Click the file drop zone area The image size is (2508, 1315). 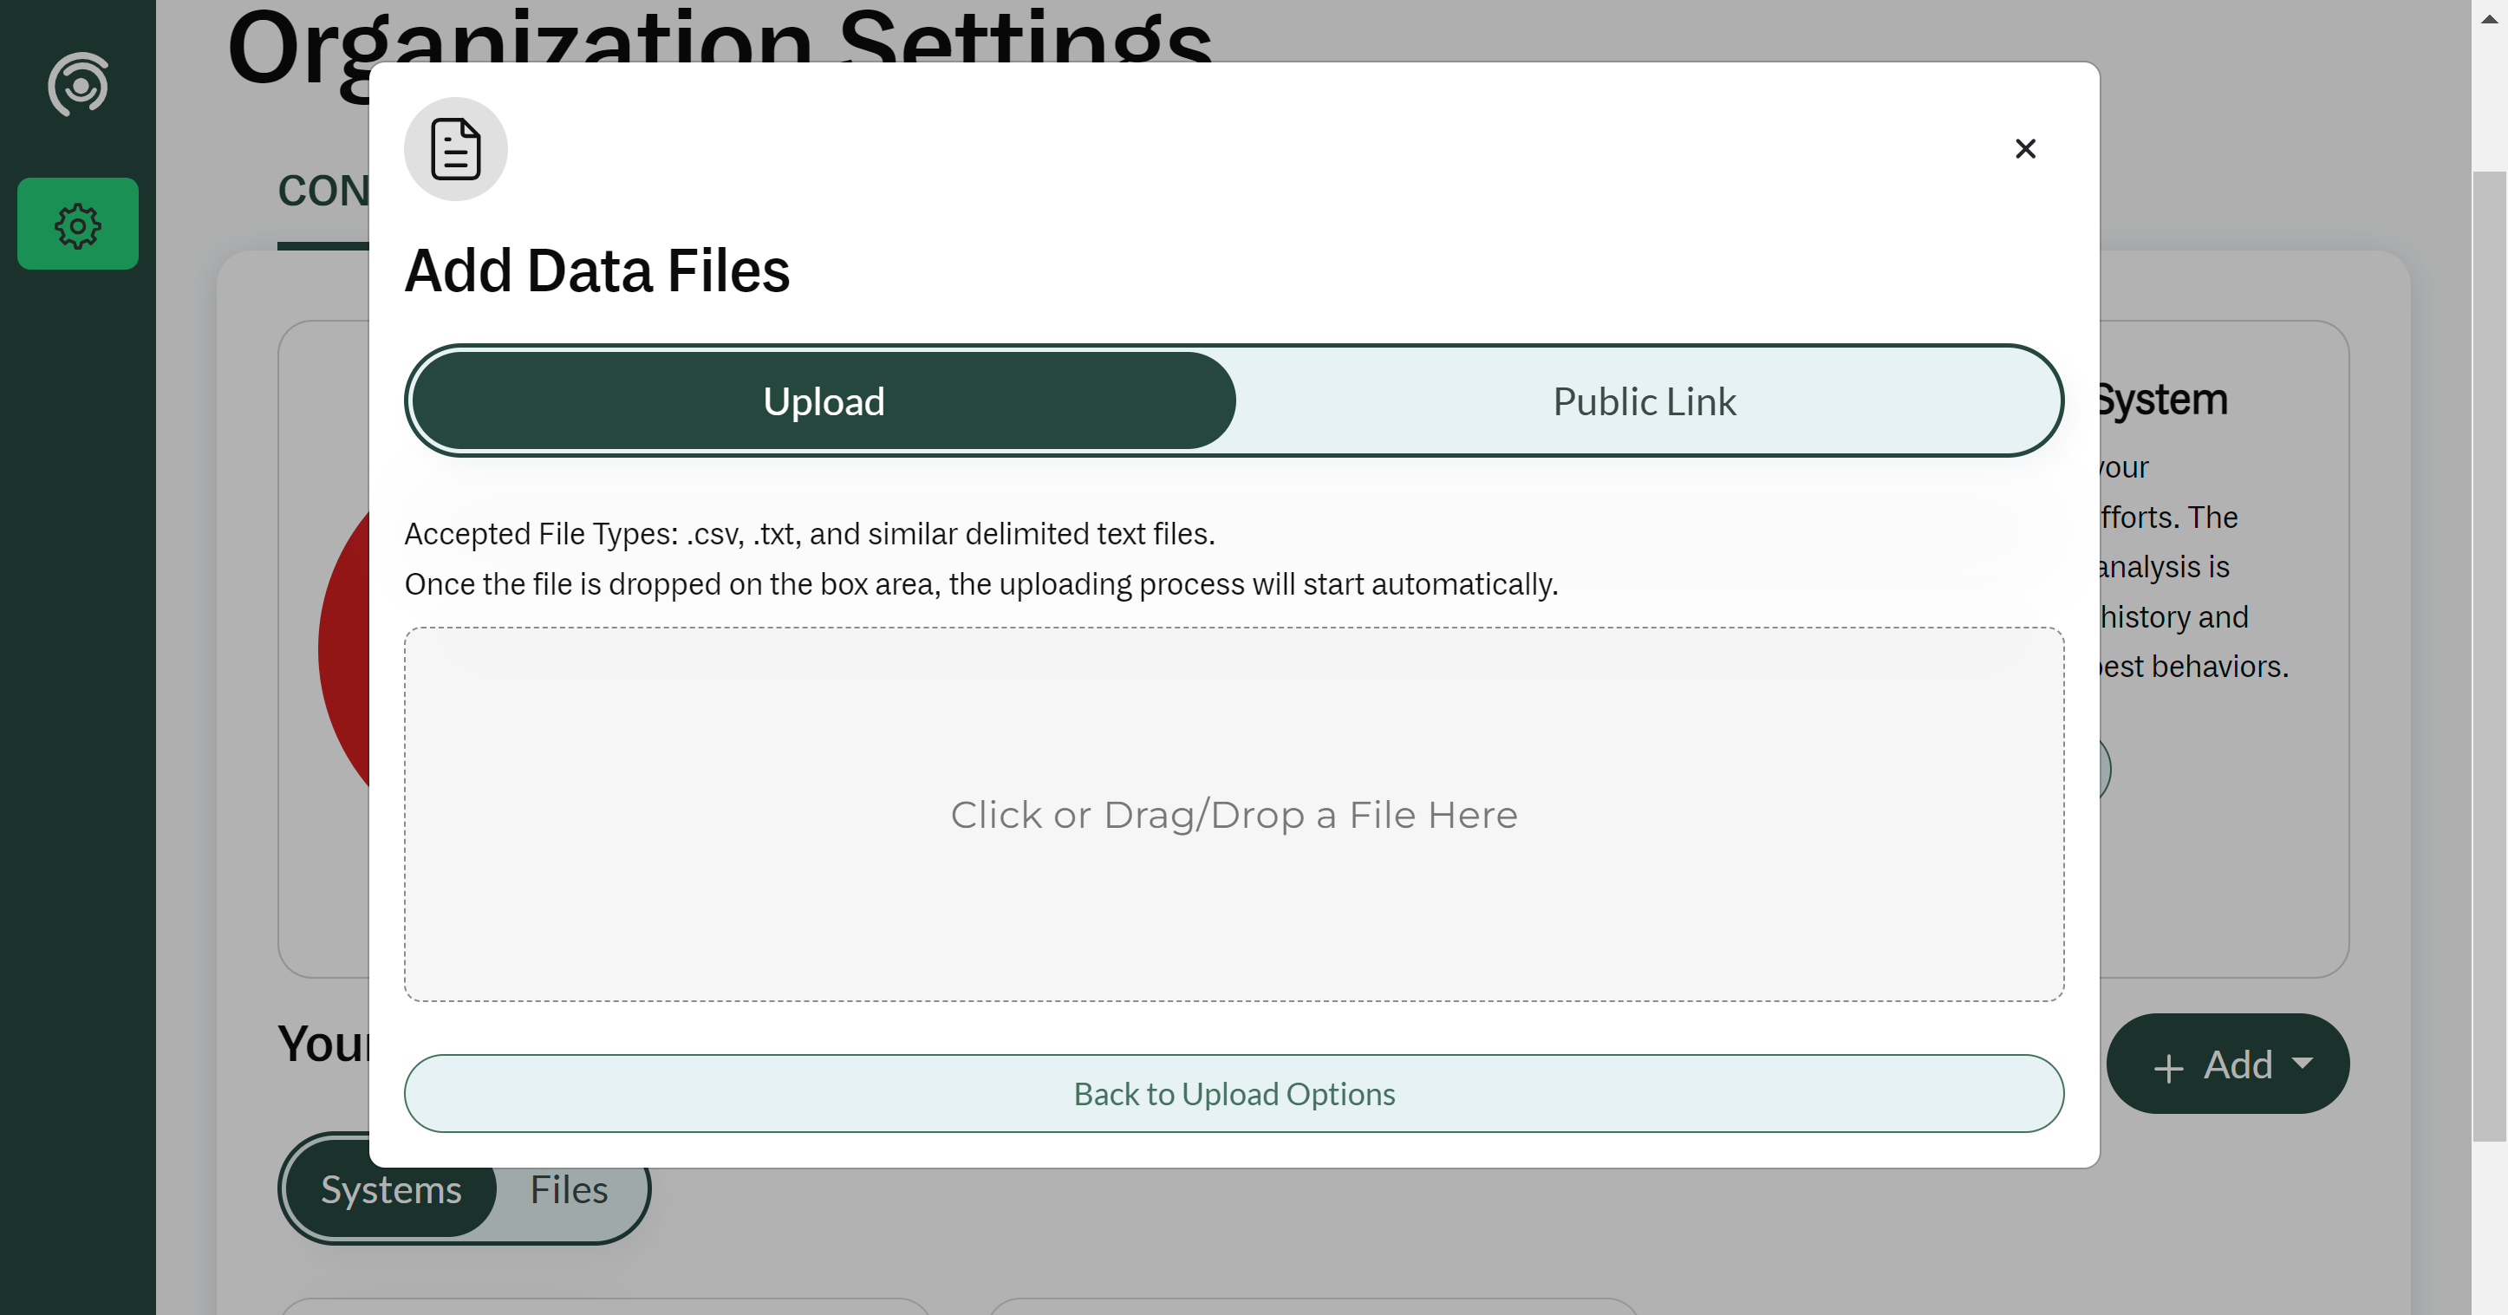pyautogui.click(x=1234, y=815)
